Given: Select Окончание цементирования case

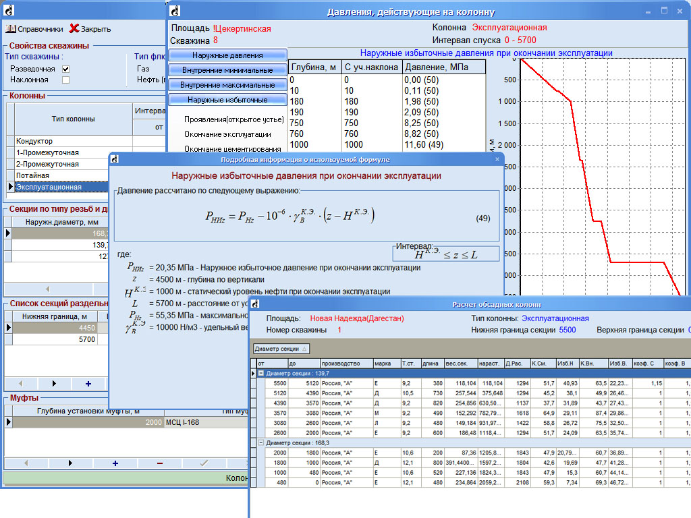Looking at the screenshot, I should point(232,148).
